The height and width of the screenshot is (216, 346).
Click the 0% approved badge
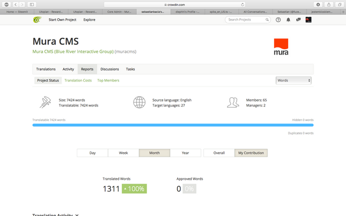tap(189, 189)
